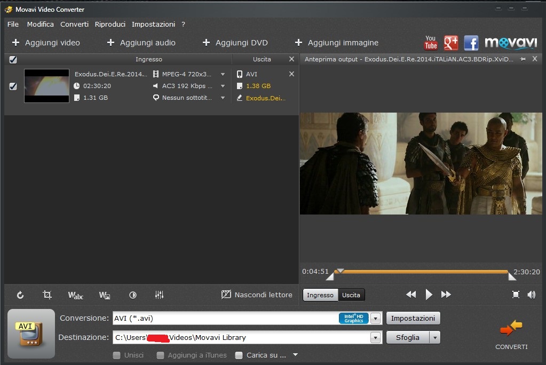Enable the Unisci checkbox

pos(117,355)
